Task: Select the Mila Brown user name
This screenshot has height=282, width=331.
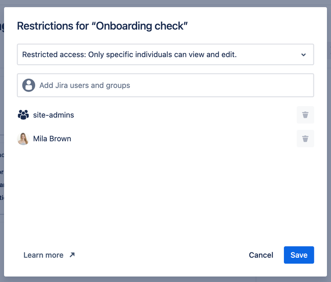Action: 52,139
